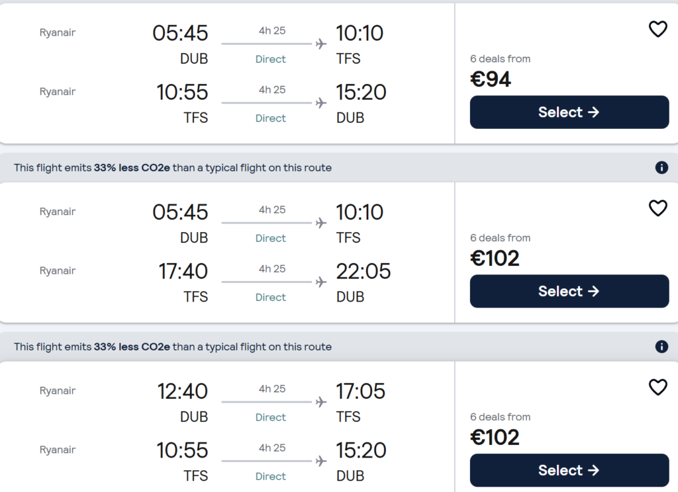678x492 pixels.
Task: Open Direct details for the 10:55 TFS return
Action: pyautogui.click(x=270, y=118)
